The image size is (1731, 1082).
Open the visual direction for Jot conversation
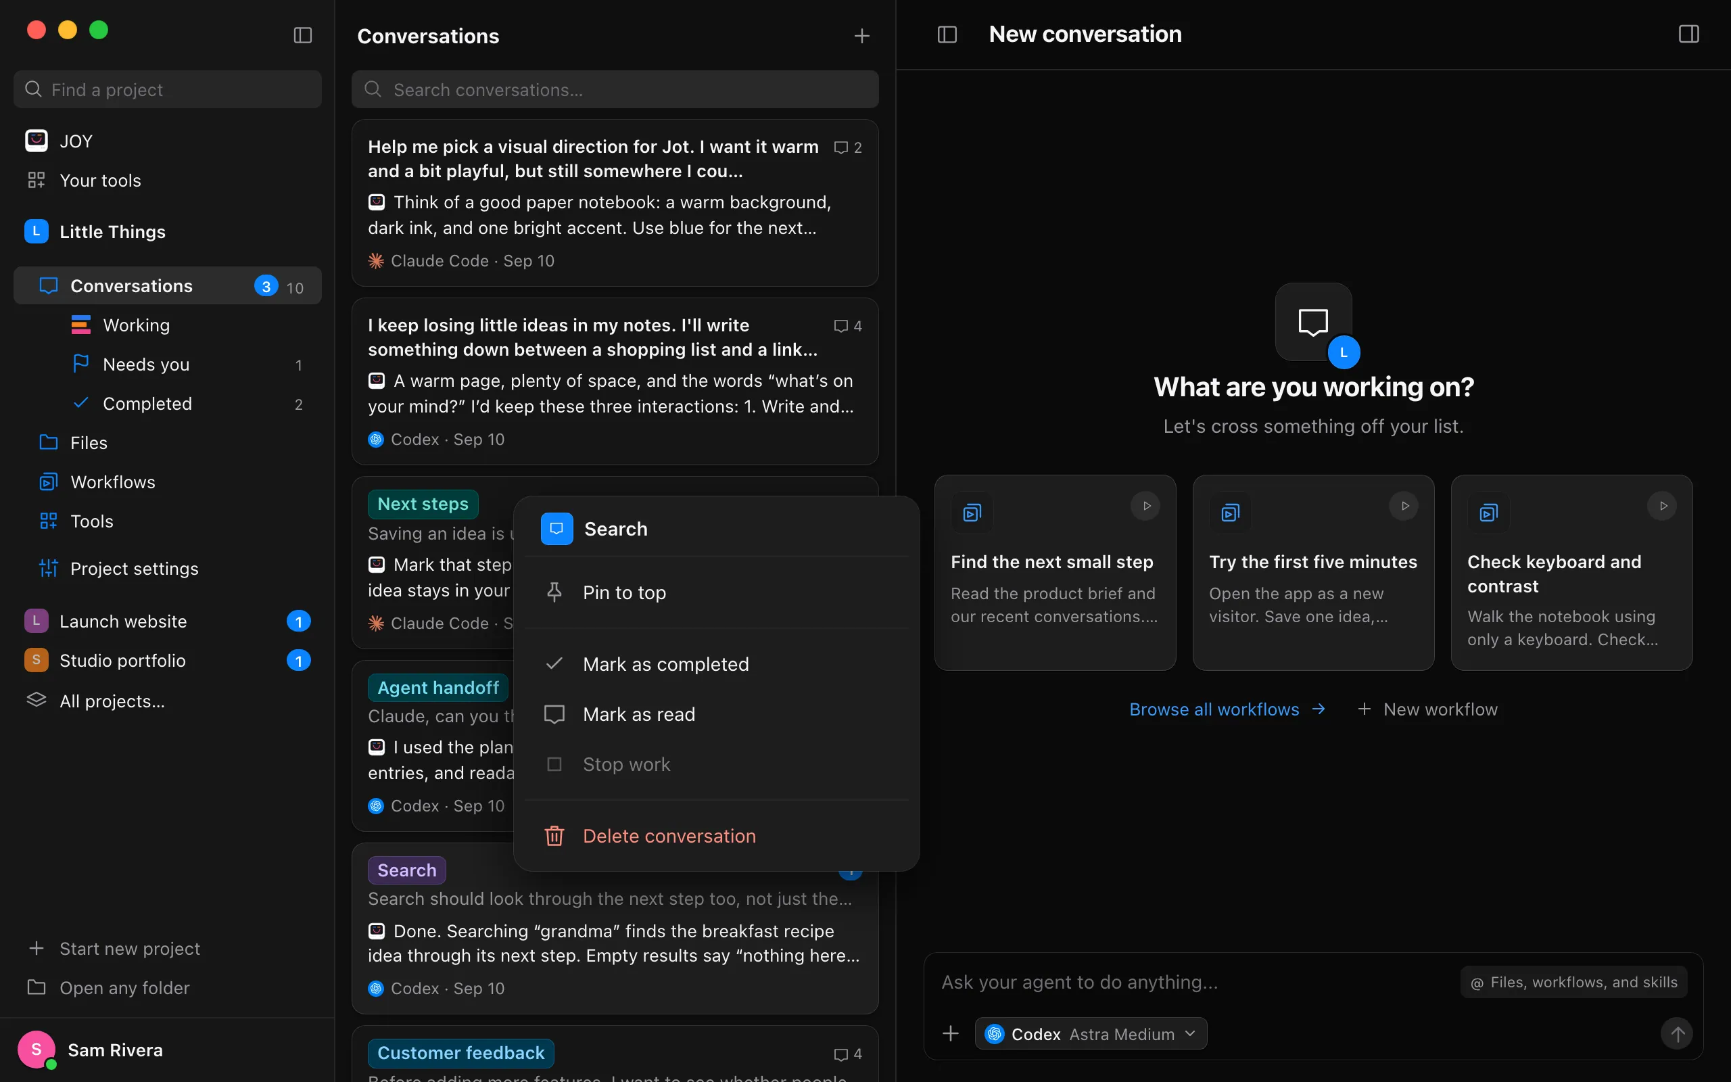(x=615, y=204)
